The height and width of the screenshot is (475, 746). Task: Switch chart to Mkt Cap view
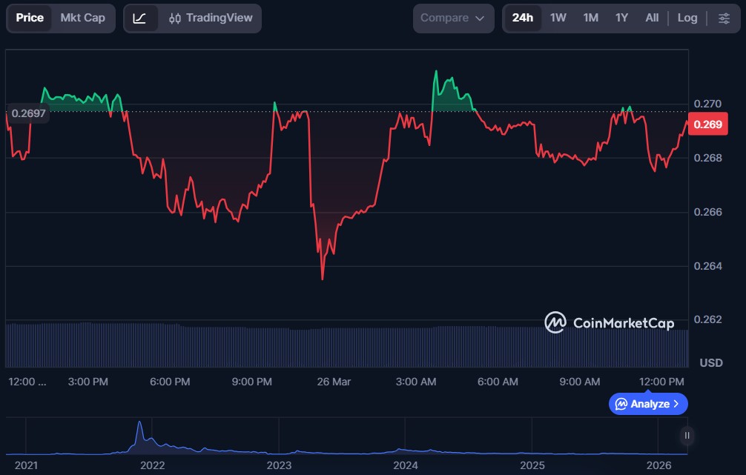pos(83,18)
